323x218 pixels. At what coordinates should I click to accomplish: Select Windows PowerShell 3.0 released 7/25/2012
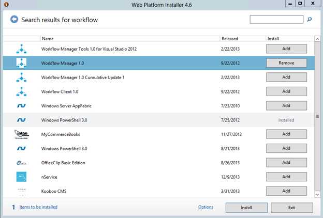click(x=64, y=120)
